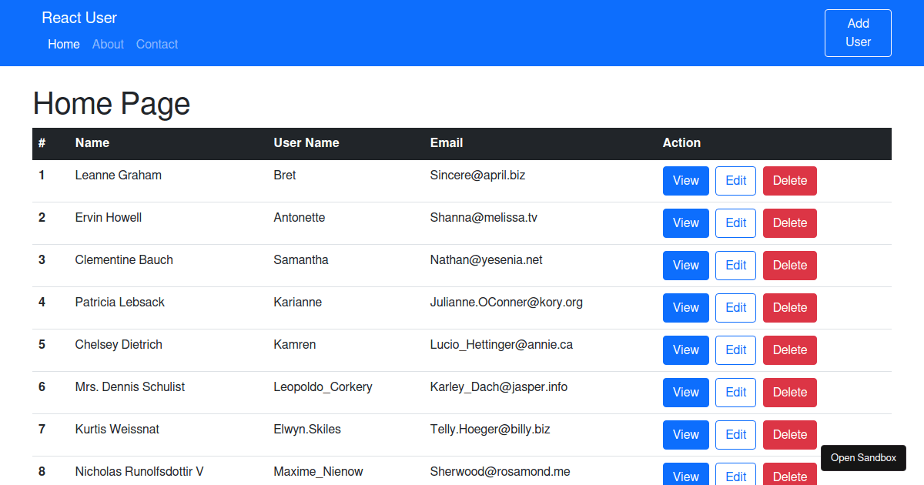This screenshot has width=924, height=485.
Task: Click the email Sincere@april.biz
Action: (477, 175)
